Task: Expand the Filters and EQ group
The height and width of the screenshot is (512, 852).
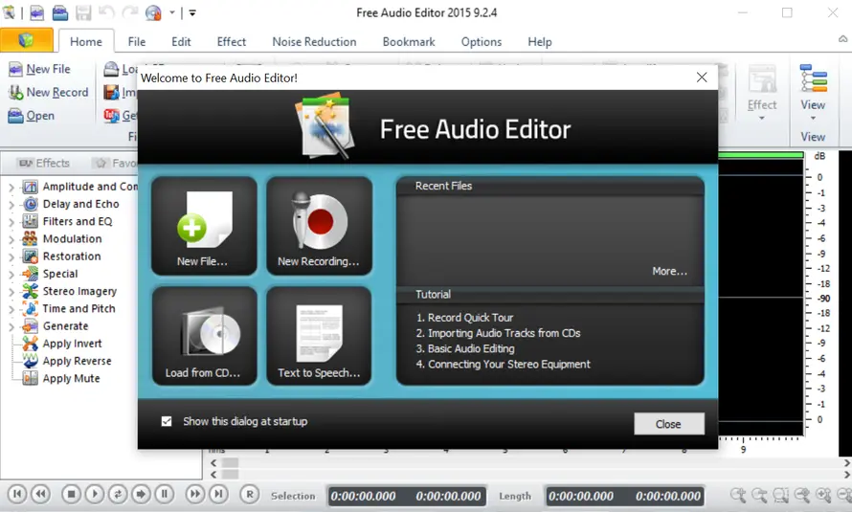Action: point(11,222)
